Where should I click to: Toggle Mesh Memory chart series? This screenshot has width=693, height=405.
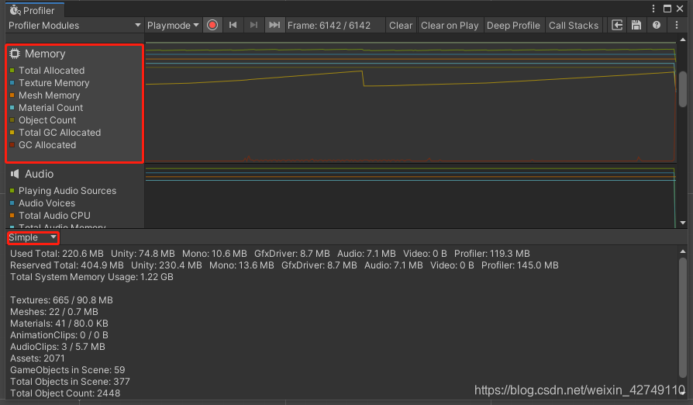[12, 95]
